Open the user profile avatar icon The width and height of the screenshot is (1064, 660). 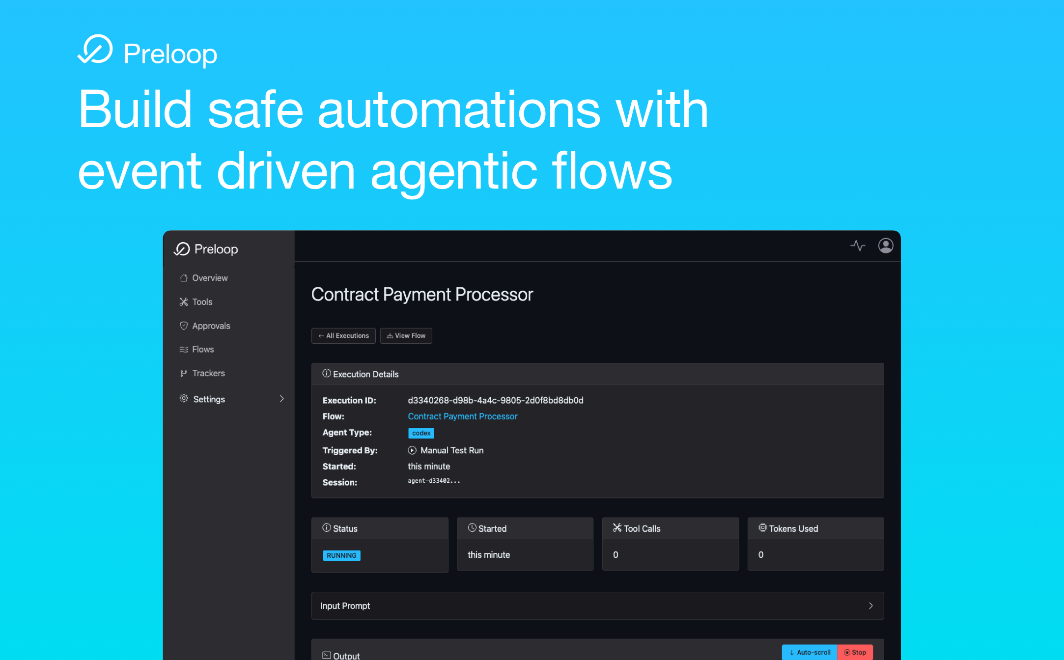pos(885,246)
